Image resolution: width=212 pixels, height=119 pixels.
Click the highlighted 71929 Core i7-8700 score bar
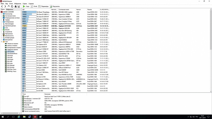[x=29, y=26]
